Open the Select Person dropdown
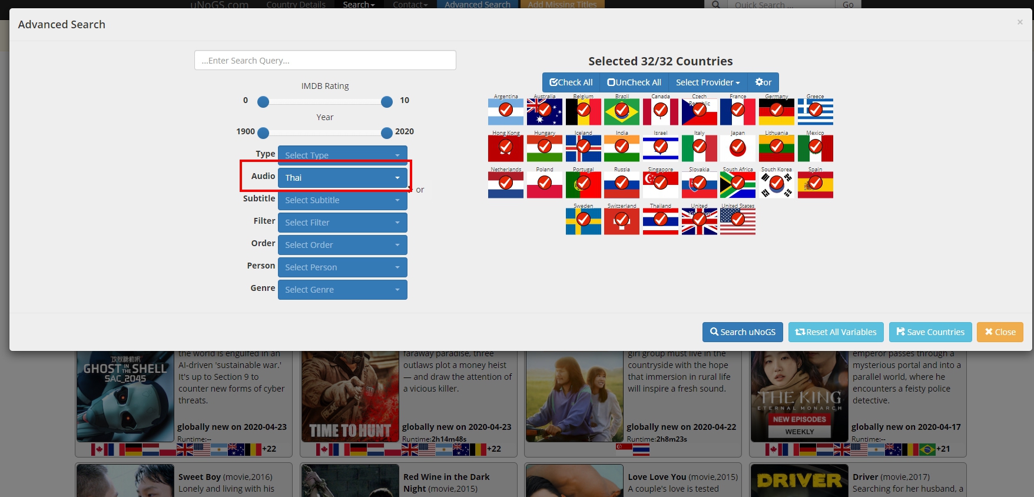 (x=343, y=267)
